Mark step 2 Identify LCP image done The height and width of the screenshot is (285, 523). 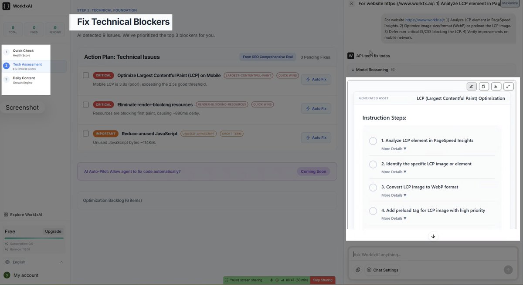(373, 164)
